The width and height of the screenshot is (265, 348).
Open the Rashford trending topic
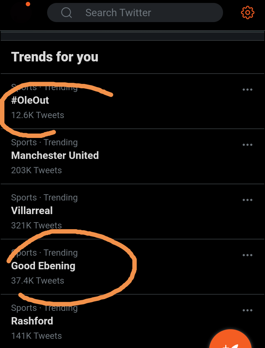(x=32, y=321)
